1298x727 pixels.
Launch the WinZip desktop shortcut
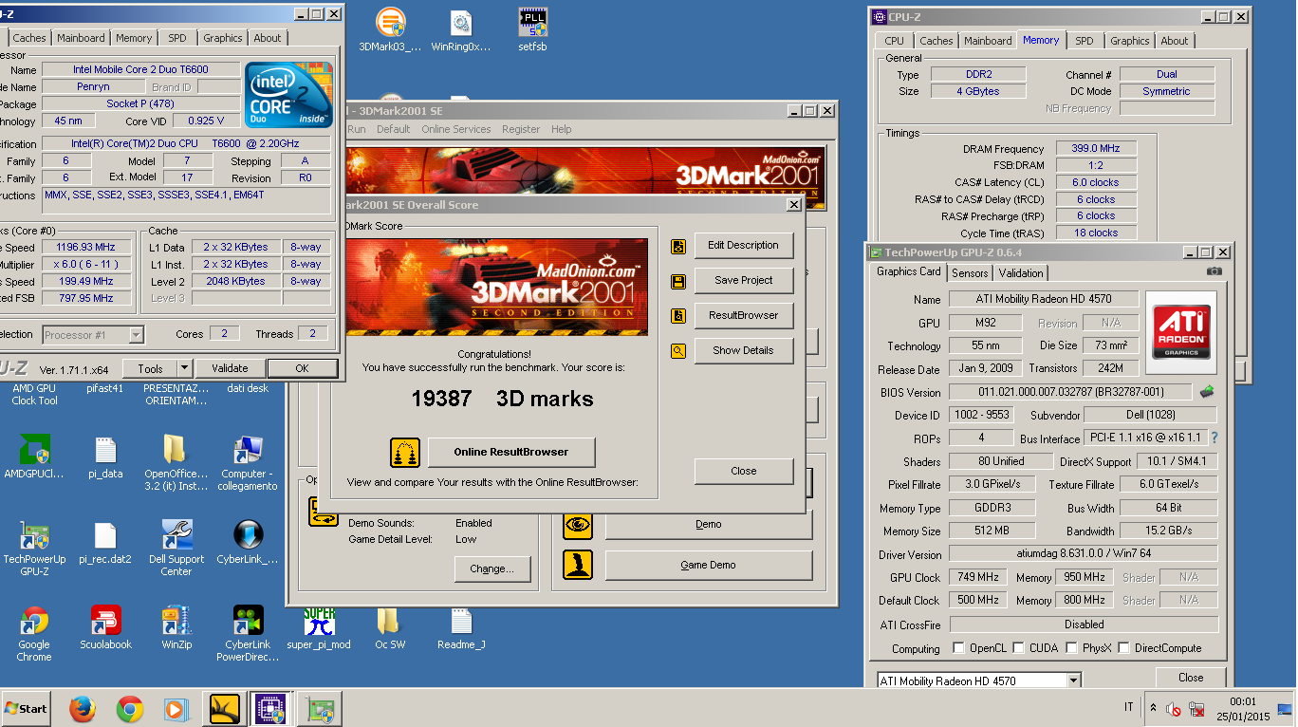(176, 627)
